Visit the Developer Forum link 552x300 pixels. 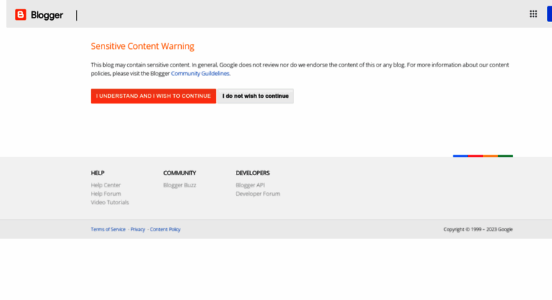(258, 194)
